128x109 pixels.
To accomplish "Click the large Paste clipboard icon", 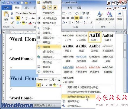I will coord(6,14).
